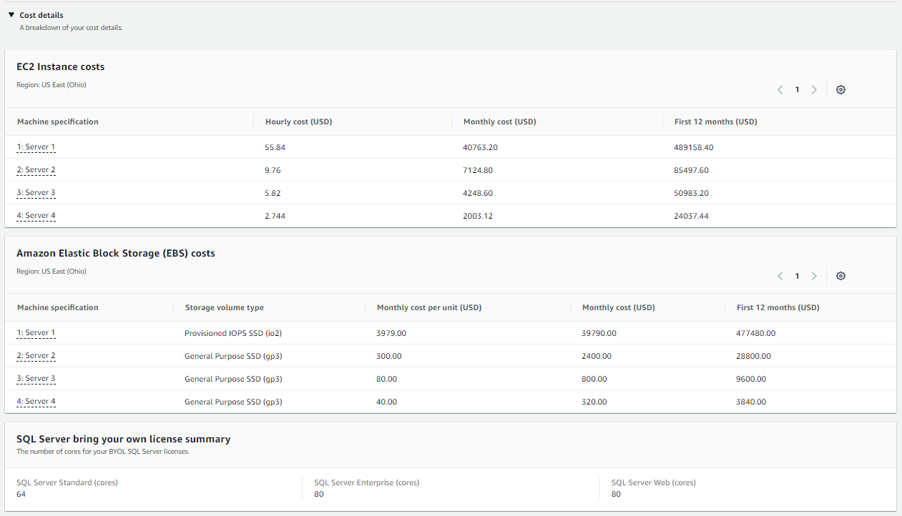Select first 12 months value 50983.20
This screenshot has width=902, height=516.
tap(692, 193)
